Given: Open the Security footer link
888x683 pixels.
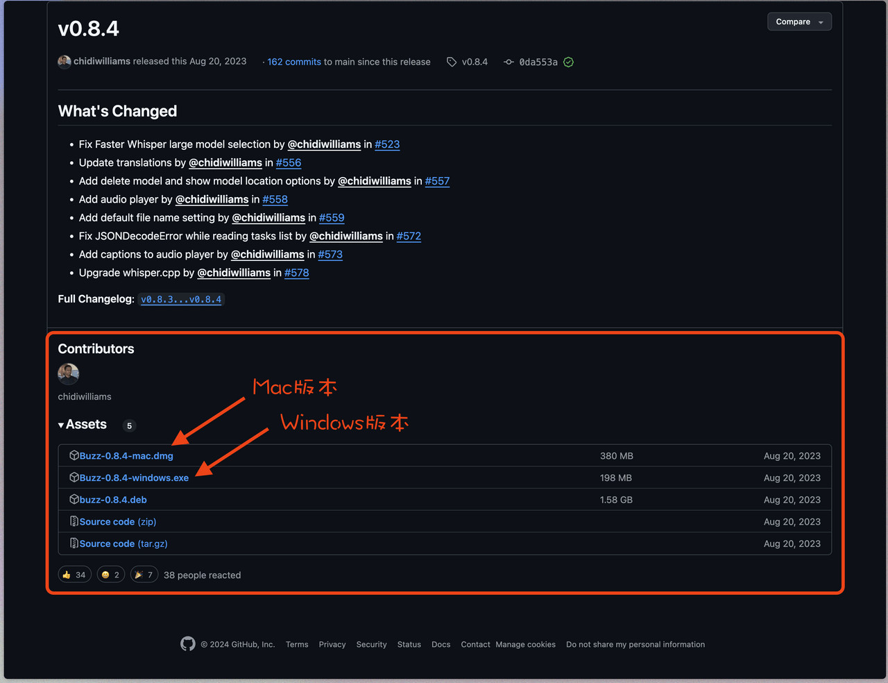Looking at the screenshot, I should [x=372, y=644].
